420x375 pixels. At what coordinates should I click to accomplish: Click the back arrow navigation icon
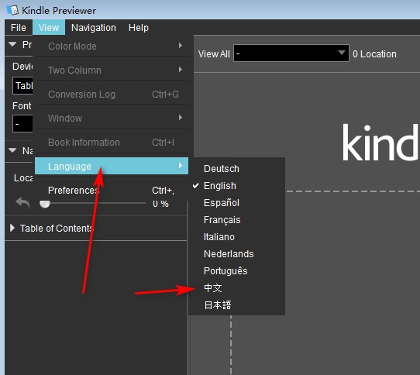click(22, 203)
